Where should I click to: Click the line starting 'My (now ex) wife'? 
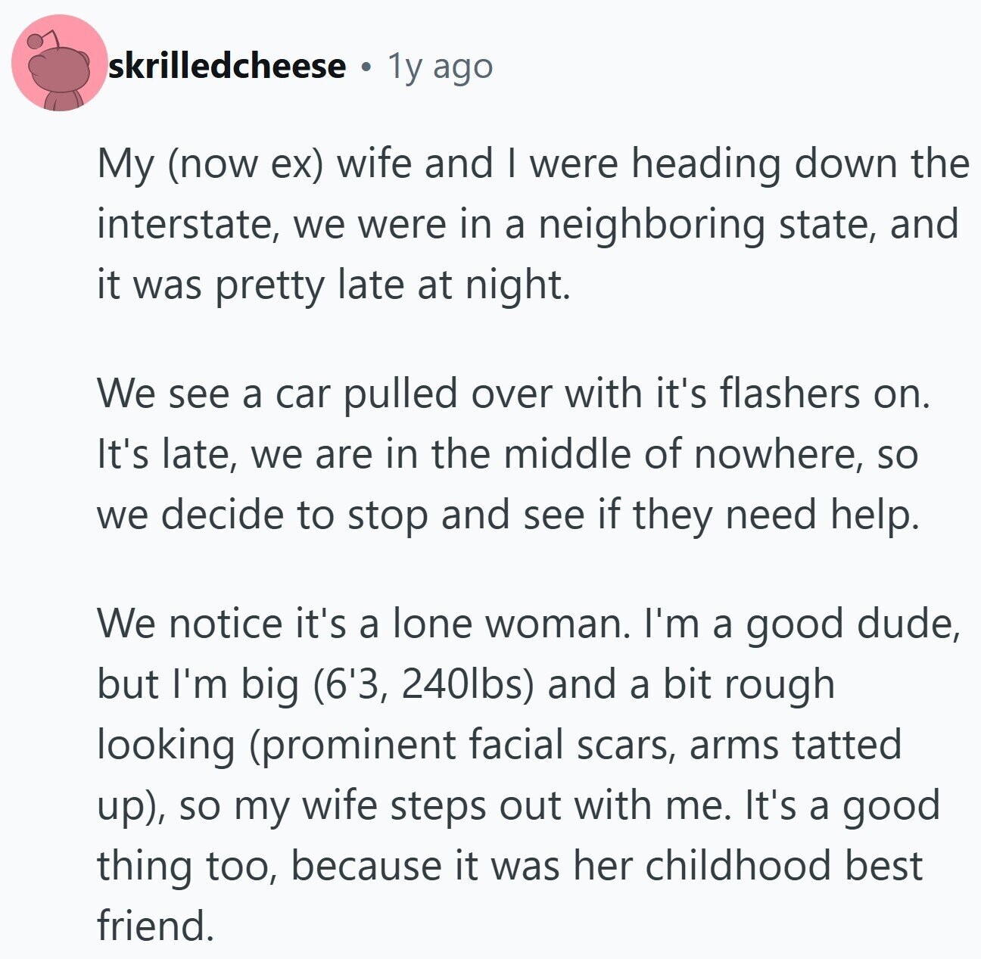[533, 164]
